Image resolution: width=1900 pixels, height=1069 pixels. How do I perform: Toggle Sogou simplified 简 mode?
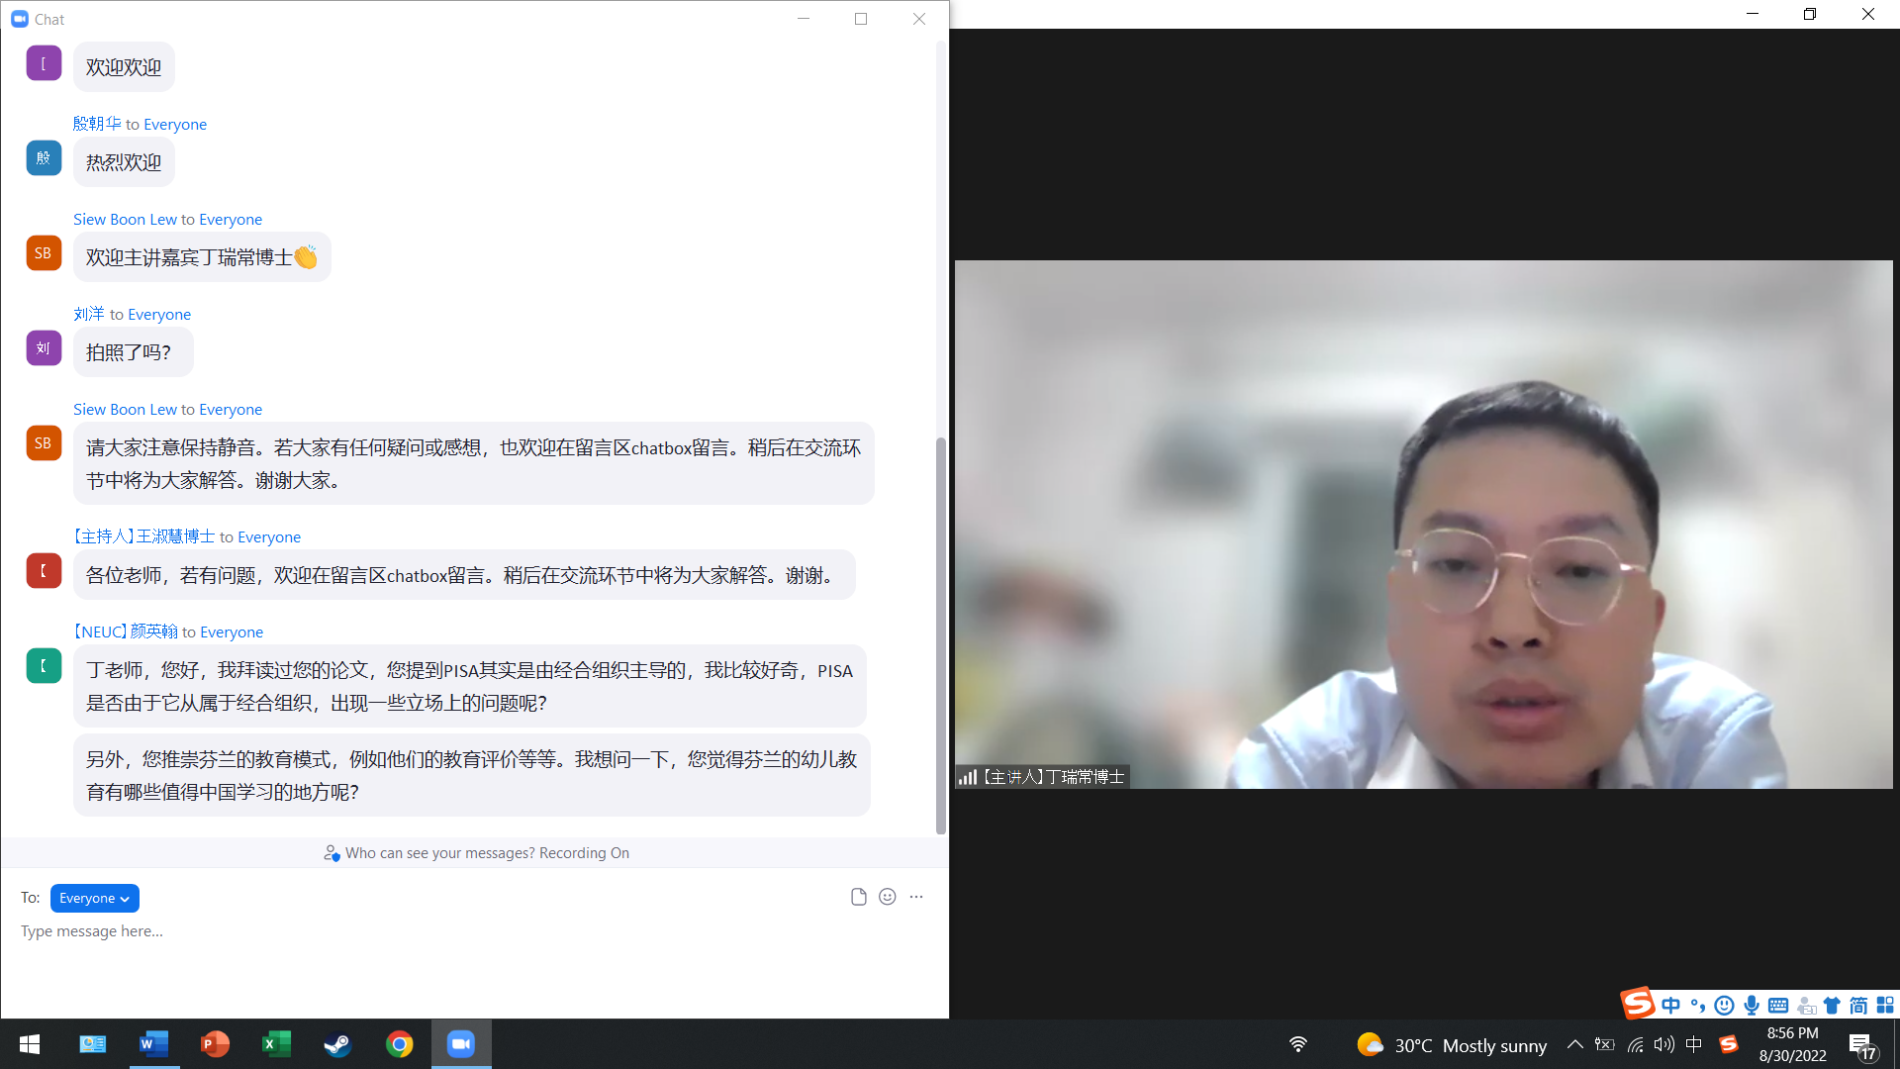(1858, 1006)
